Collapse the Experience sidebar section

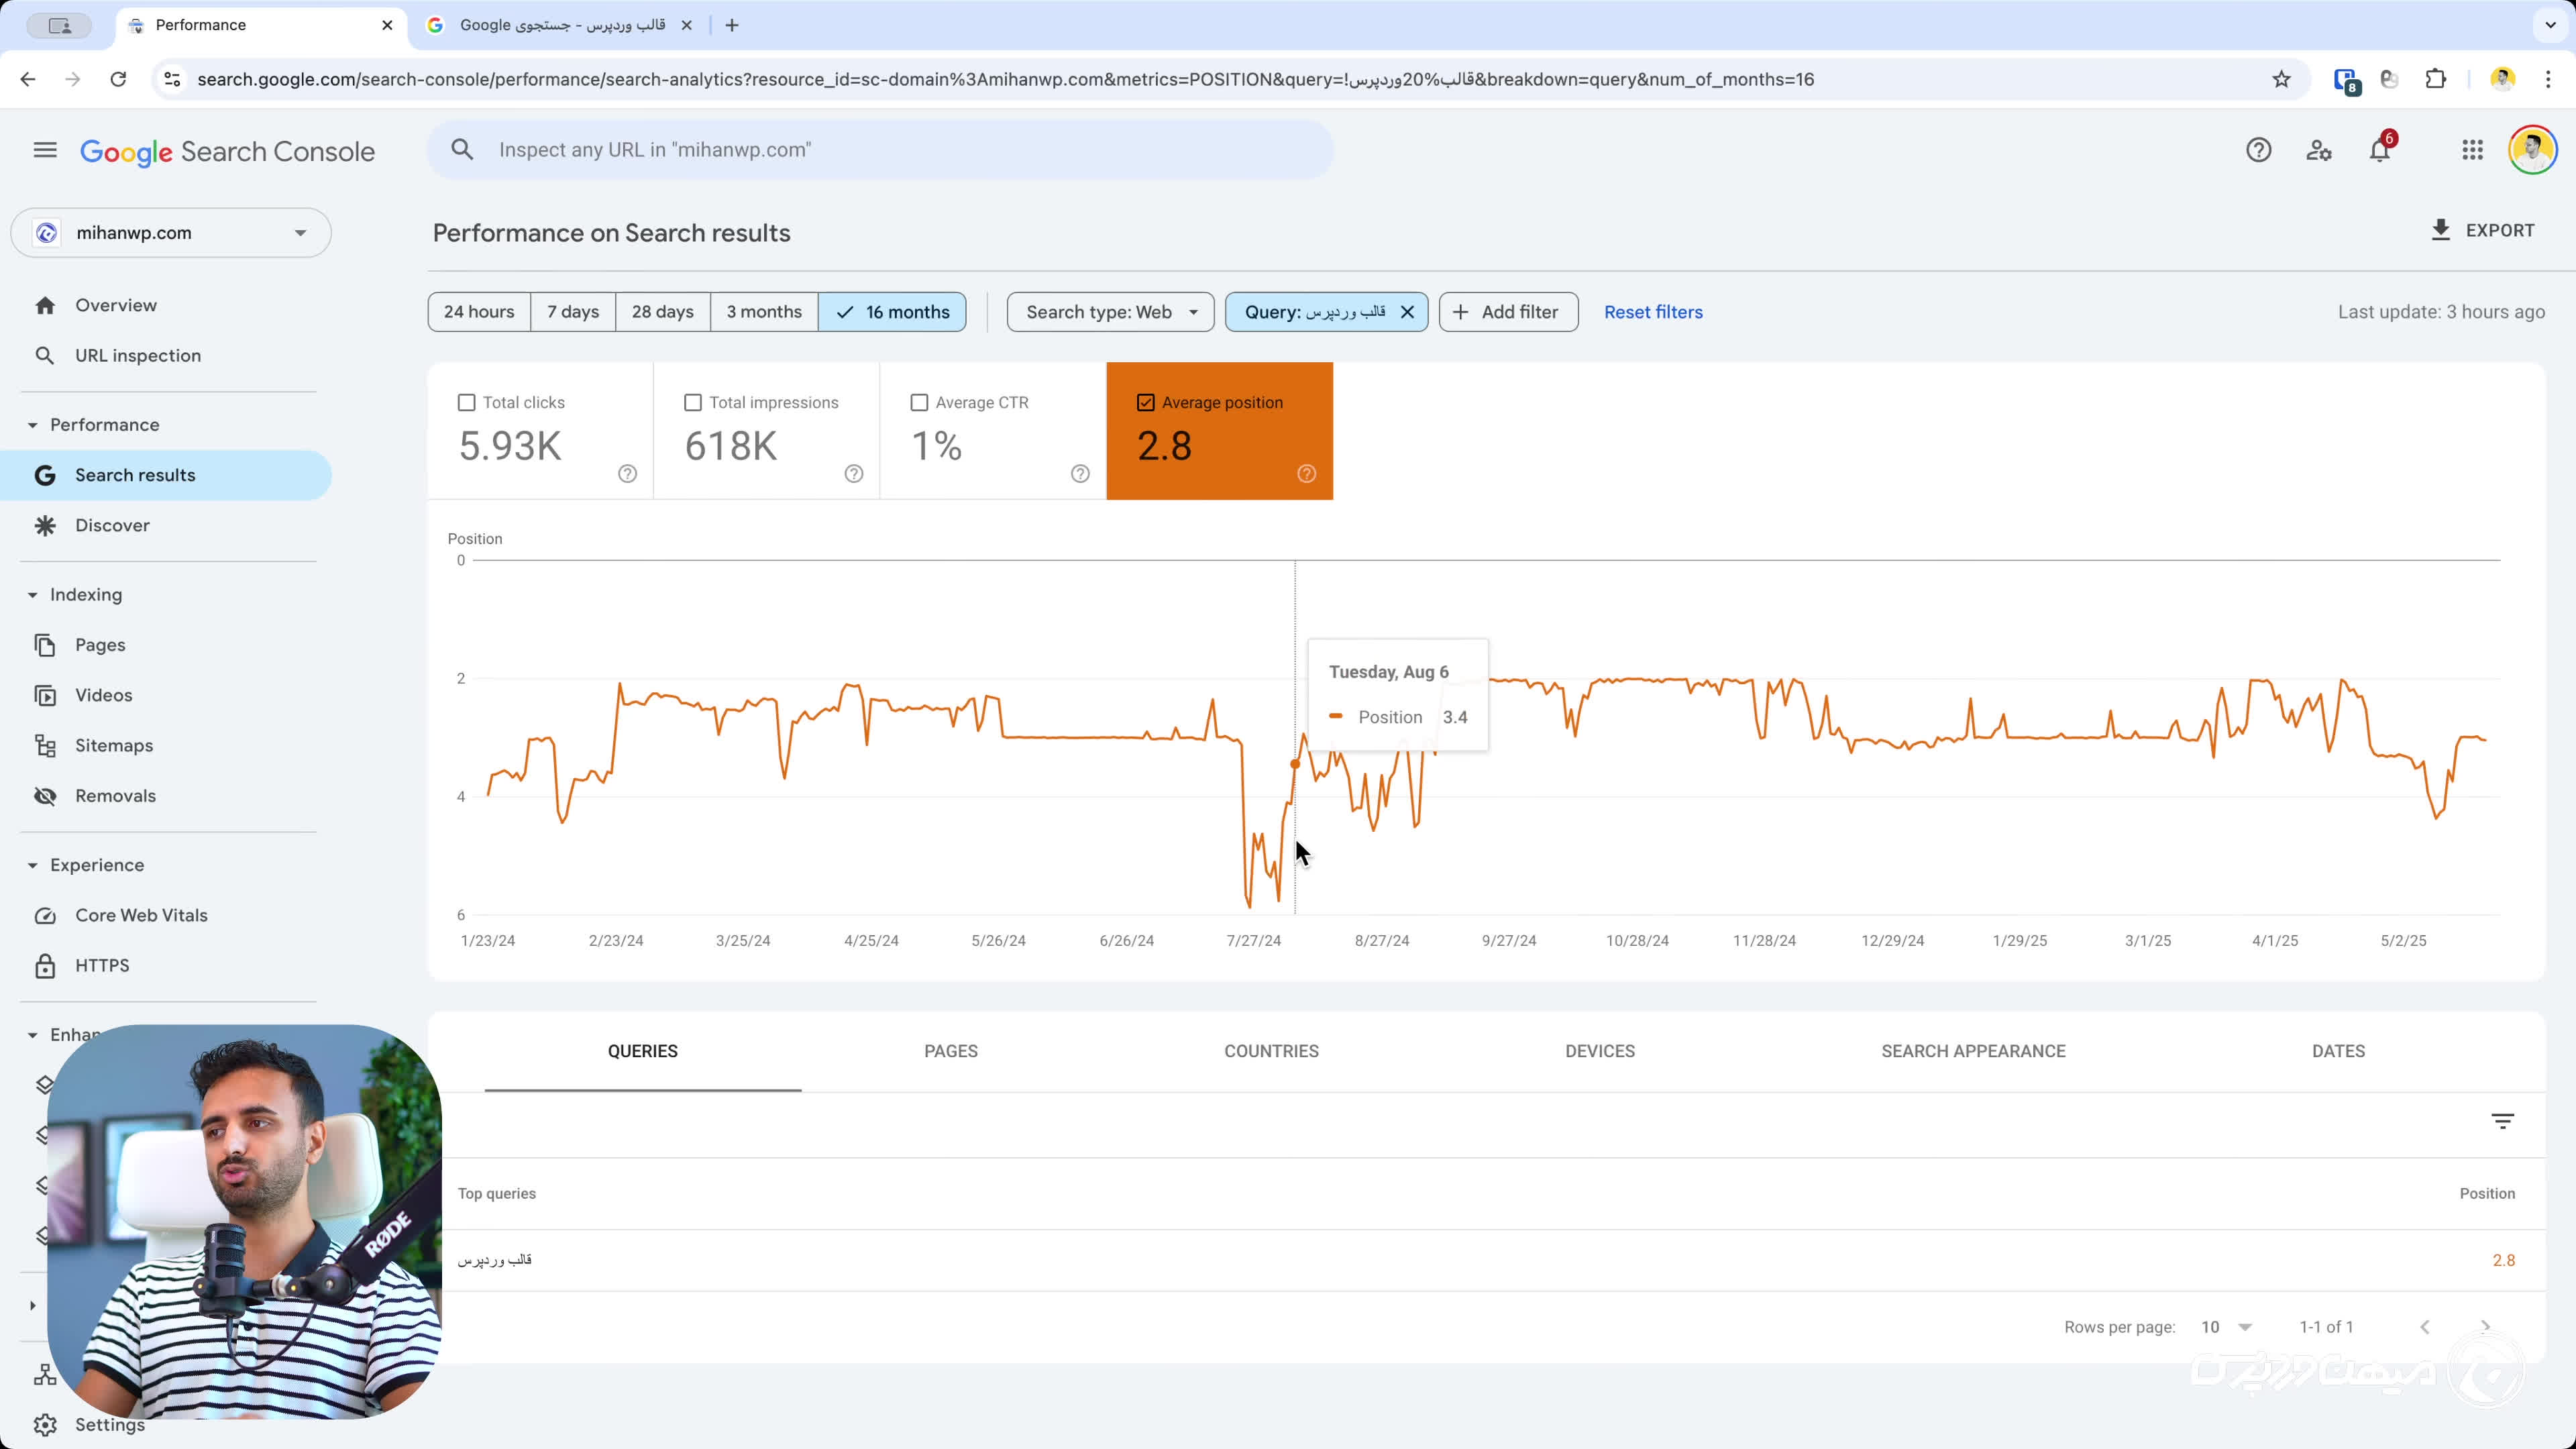pos(32,865)
